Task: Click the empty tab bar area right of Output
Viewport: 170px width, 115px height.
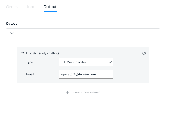Action: coord(114,6)
